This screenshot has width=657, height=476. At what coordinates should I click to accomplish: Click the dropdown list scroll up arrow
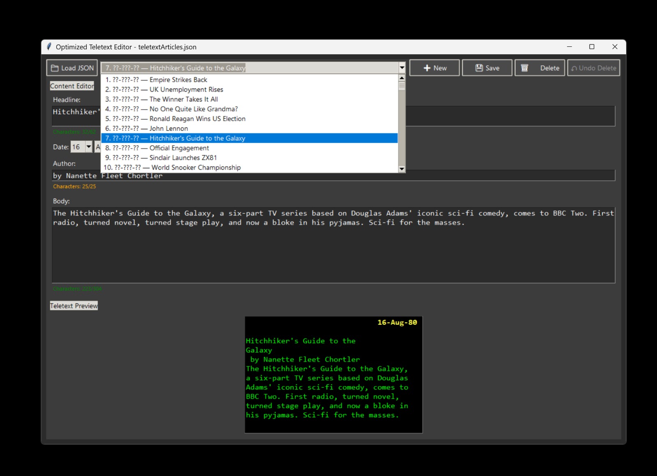click(x=402, y=78)
